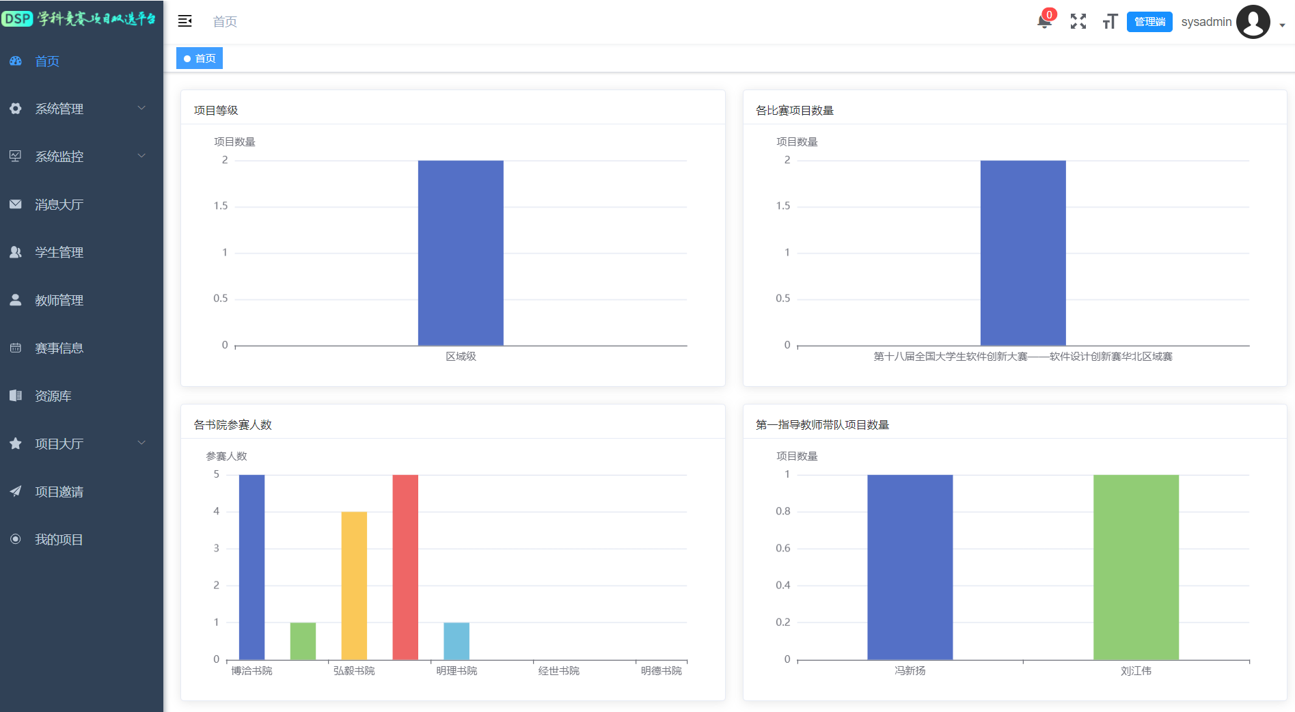Click the book icon for 资源库
1295x712 pixels.
point(16,396)
